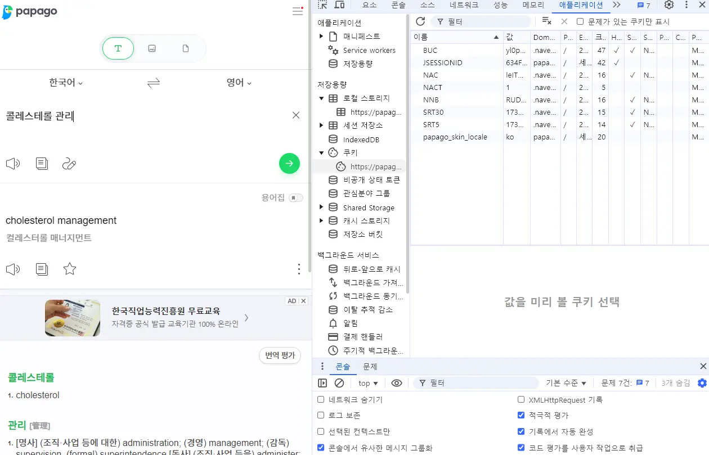The width and height of the screenshot is (709, 455).
Task: Play pronunciation of the Korean source text
Action: (x=12, y=164)
